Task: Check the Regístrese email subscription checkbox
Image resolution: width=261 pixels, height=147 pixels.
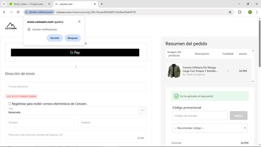Action: tap(10, 103)
